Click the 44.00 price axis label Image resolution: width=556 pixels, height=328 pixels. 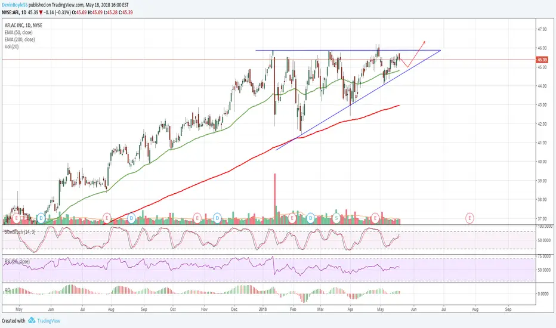pos(542,86)
